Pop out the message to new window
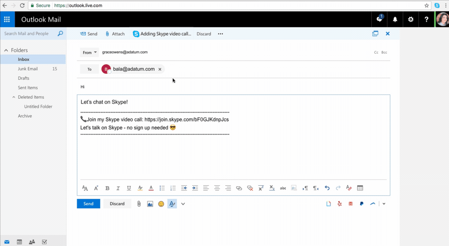 pyautogui.click(x=375, y=34)
